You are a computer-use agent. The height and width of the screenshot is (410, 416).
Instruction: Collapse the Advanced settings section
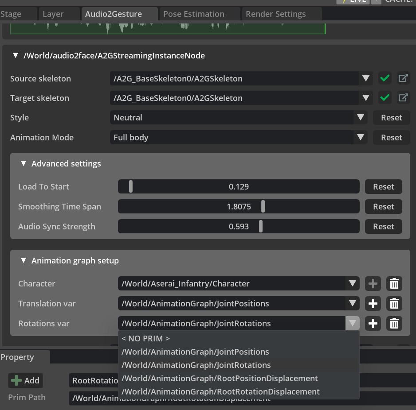pyautogui.click(x=24, y=164)
